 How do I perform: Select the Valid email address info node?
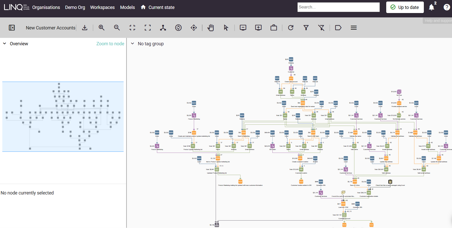pos(424,169)
